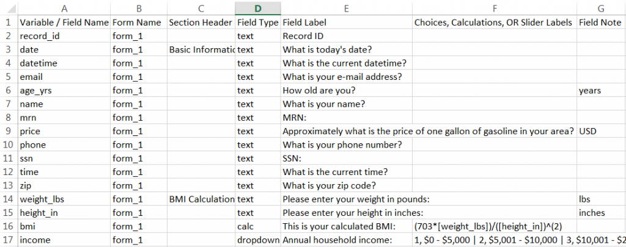Click the 'dropdown' field type cell
Viewport: 626px width, 247px height.
257,240
